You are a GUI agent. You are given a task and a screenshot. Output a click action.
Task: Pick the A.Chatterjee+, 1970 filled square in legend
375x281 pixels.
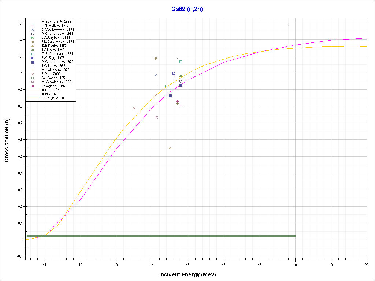pyautogui.click(x=33, y=62)
